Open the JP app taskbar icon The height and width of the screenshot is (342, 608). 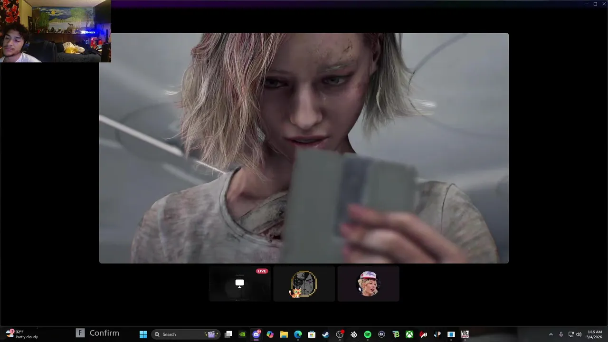point(437,334)
